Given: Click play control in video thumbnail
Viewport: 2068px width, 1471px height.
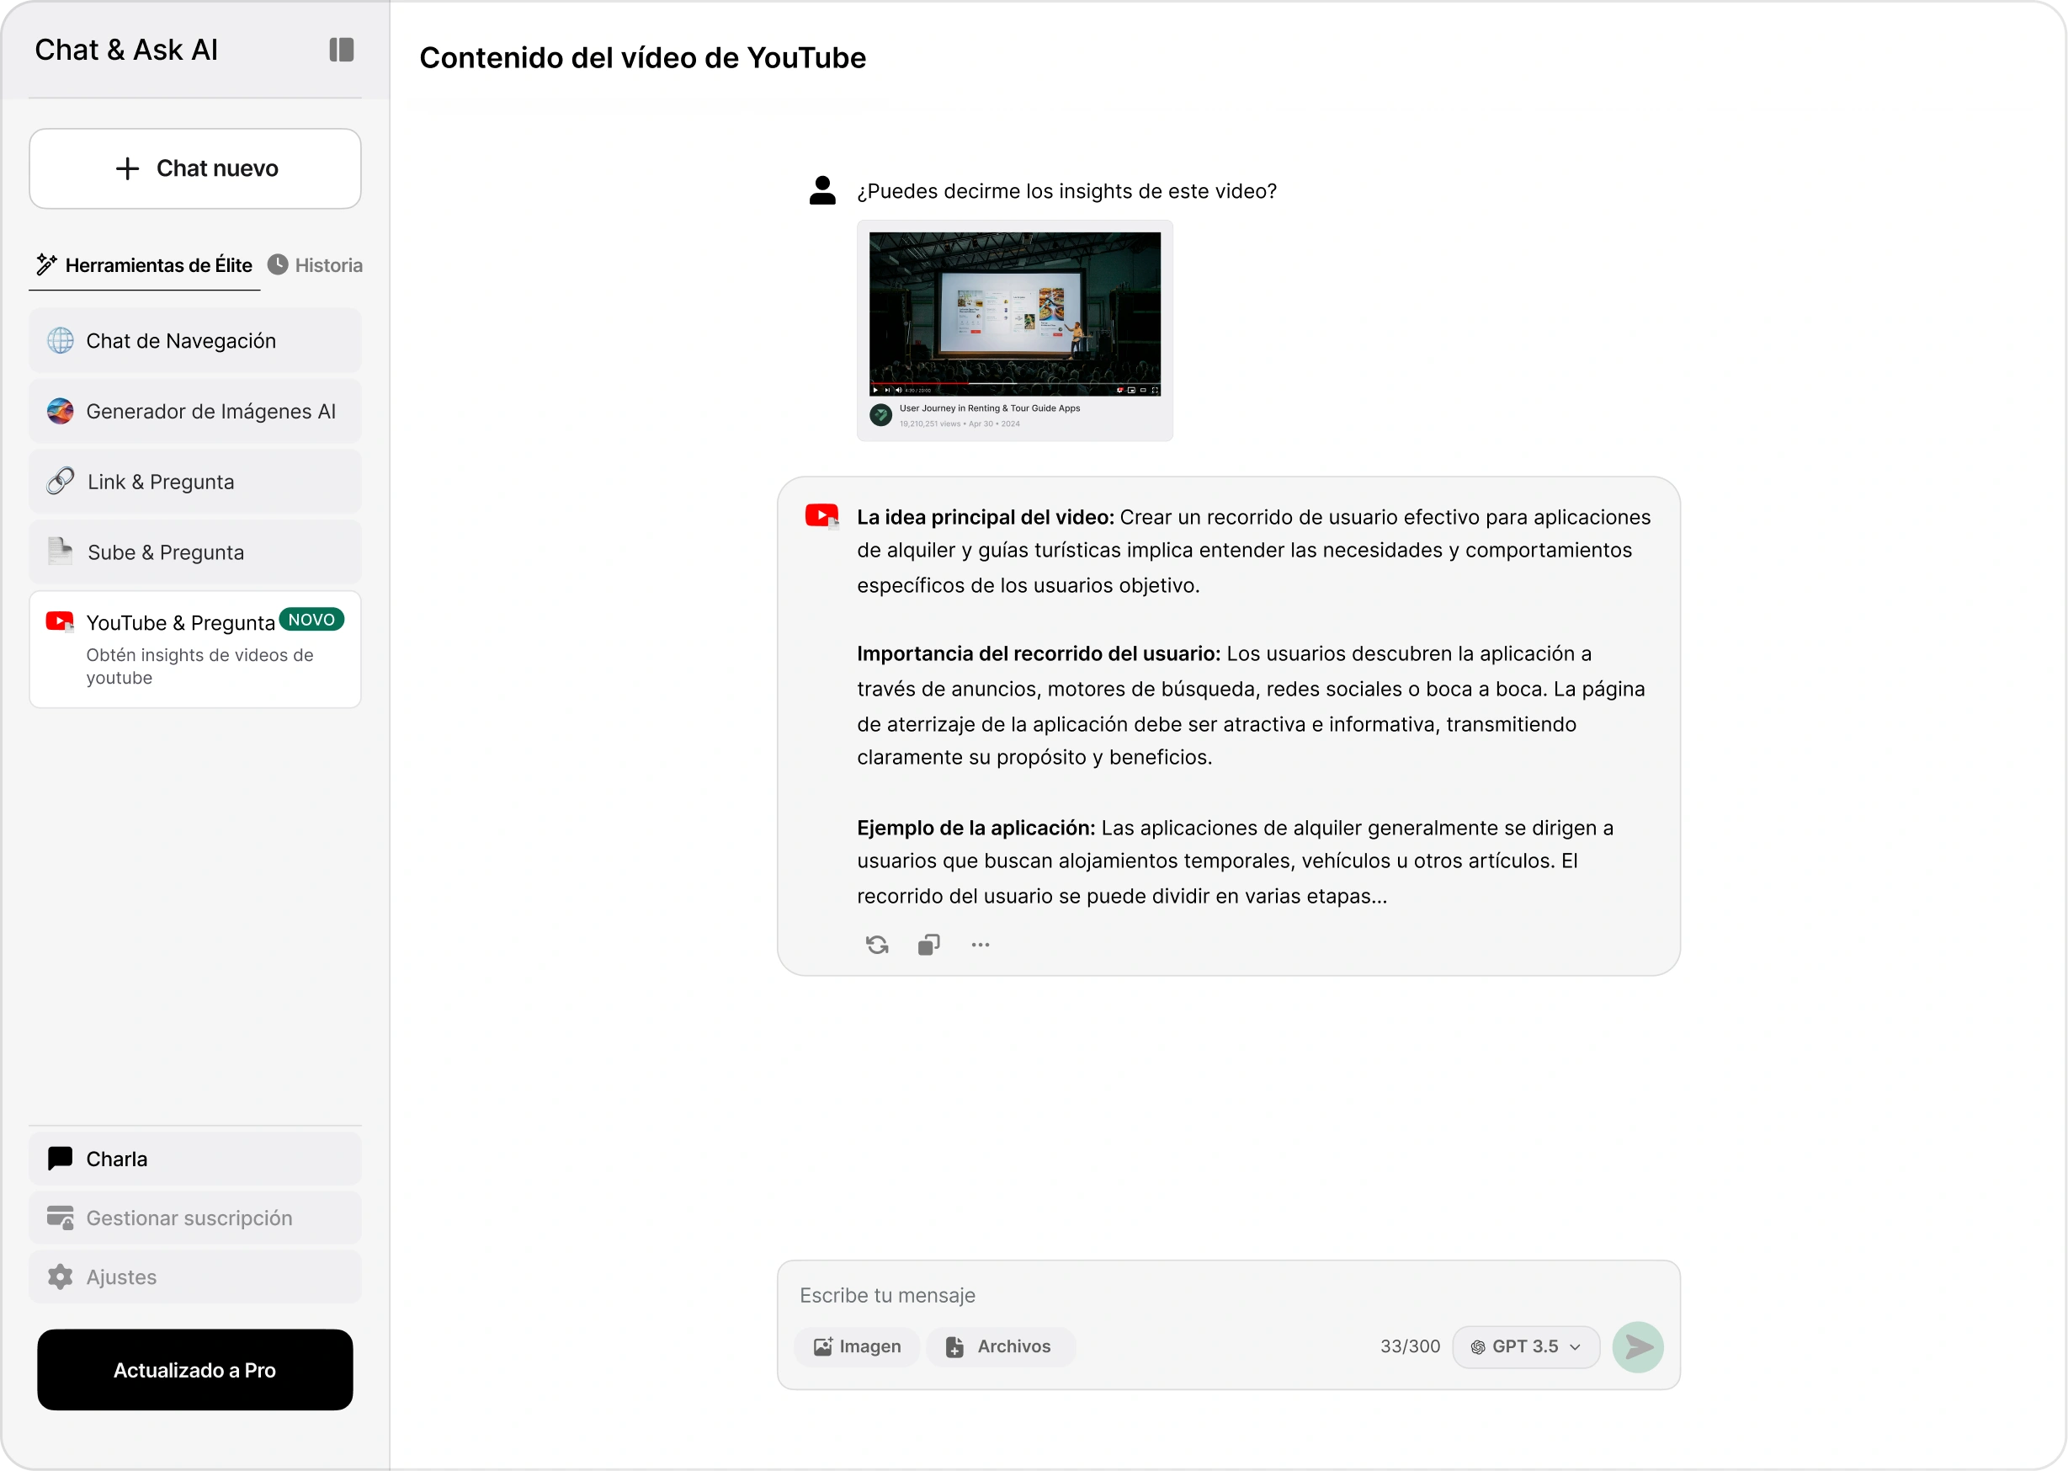Looking at the screenshot, I should (875, 391).
